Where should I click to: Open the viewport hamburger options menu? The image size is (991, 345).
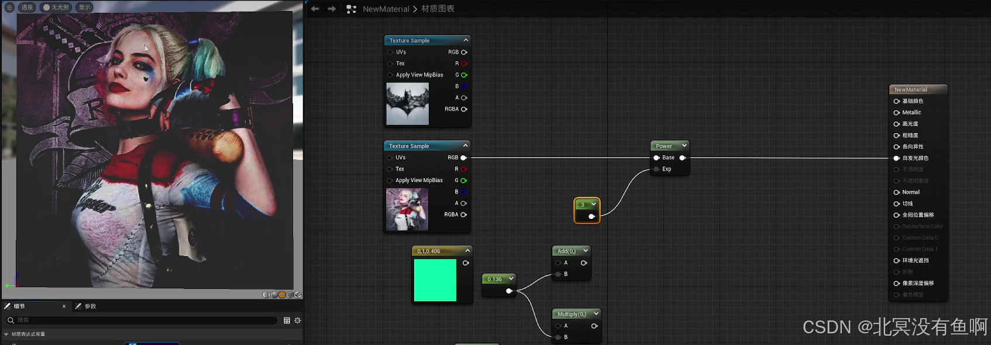9,8
